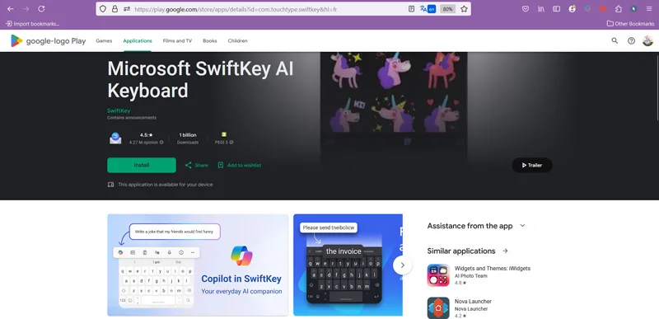Open the Widgets and Themes: iWidgets icon
The height and width of the screenshot is (319, 659).
tap(438, 275)
